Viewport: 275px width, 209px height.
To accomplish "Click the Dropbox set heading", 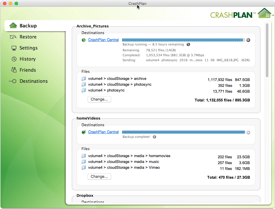I will tap(85, 196).
